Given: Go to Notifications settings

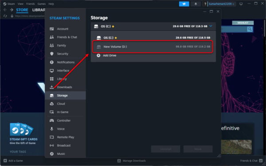Looking at the screenshot, I should 65,62.
